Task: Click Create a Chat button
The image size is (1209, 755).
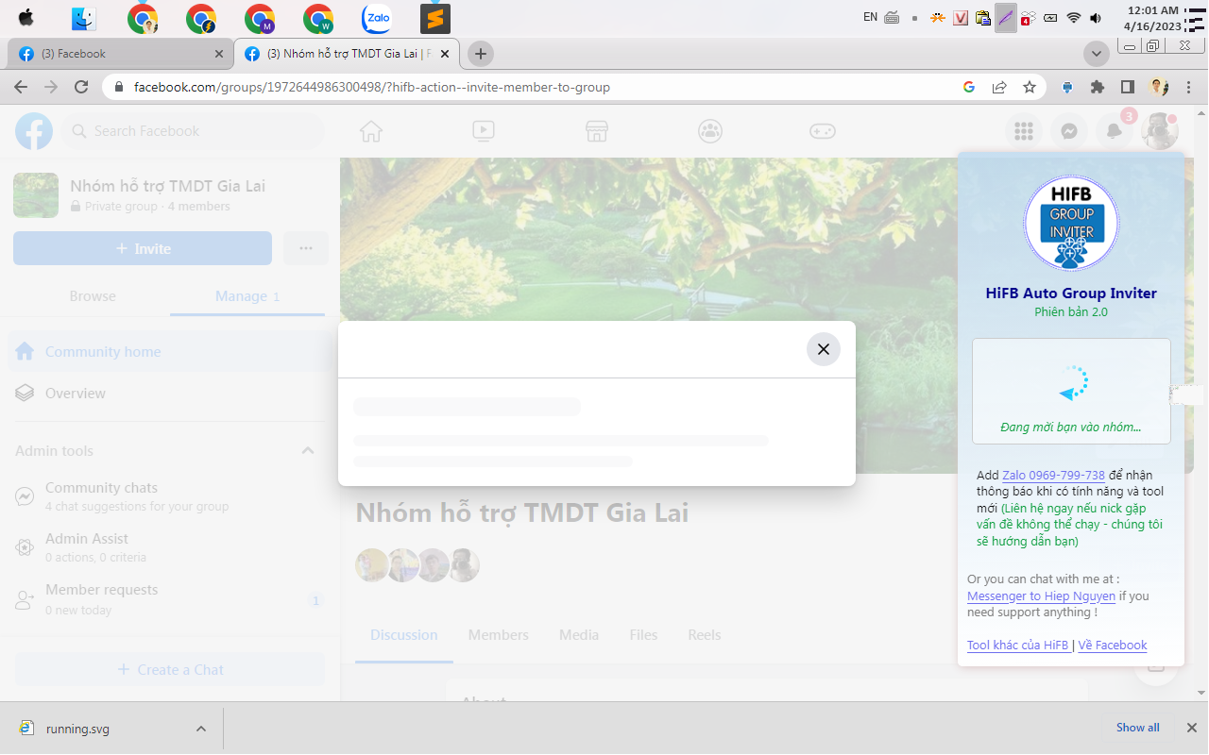Action: click(x=170, y=670)
